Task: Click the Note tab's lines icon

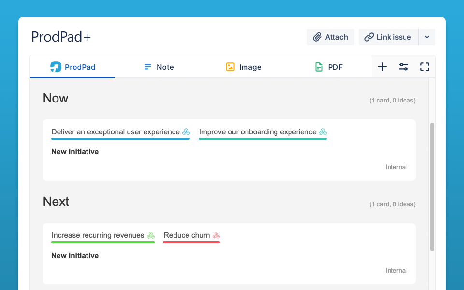Action: pos(147,67)
